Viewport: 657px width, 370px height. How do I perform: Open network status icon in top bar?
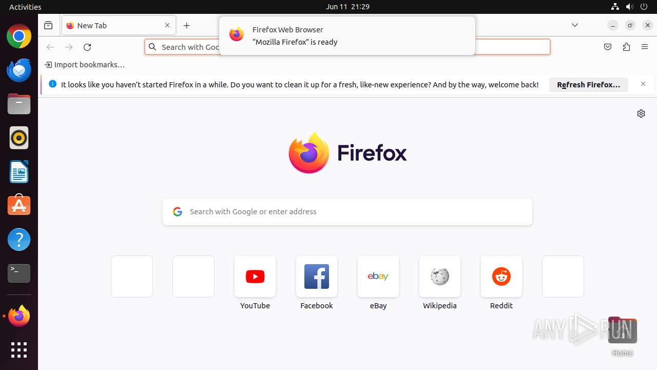pyautogui.click(x=615, y=7)
